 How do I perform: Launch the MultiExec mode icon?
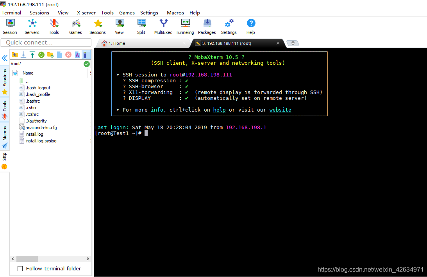click(163, 27)
